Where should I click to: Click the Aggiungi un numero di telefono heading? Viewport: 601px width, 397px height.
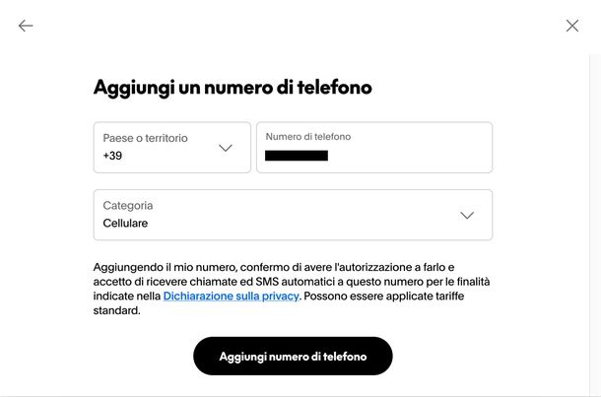(233, 87)
